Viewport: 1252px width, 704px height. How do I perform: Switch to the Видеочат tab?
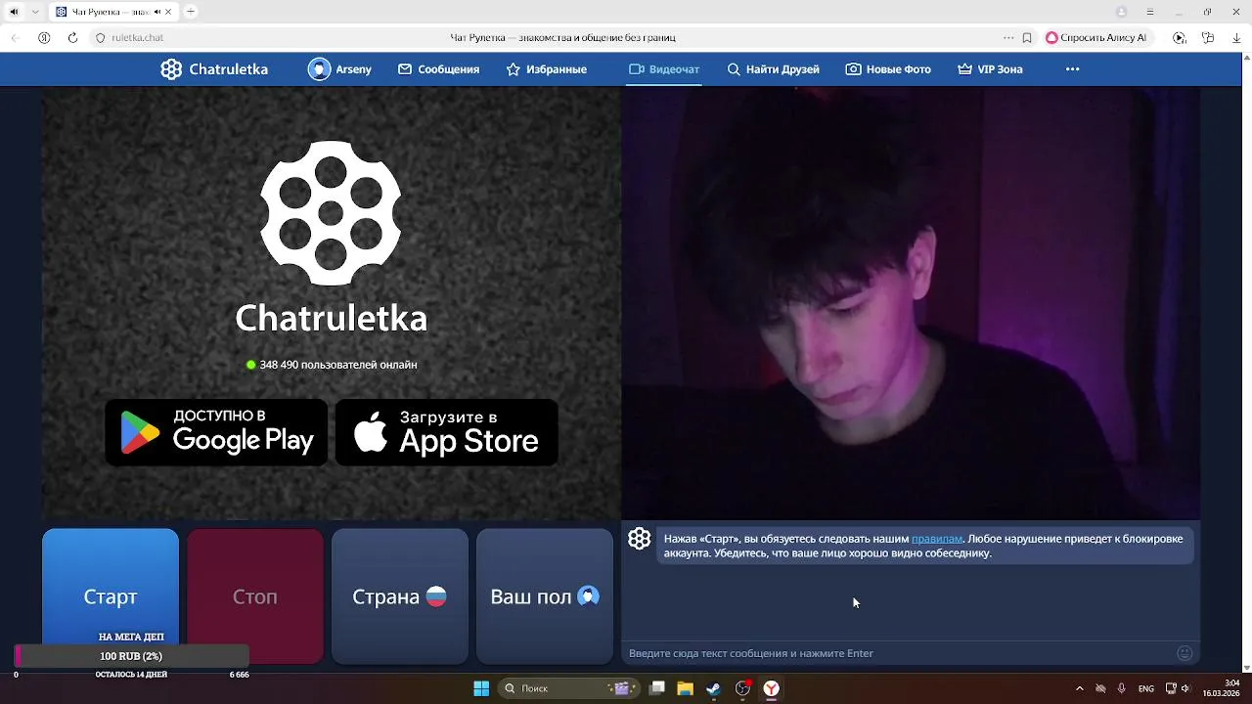[664, 69]
